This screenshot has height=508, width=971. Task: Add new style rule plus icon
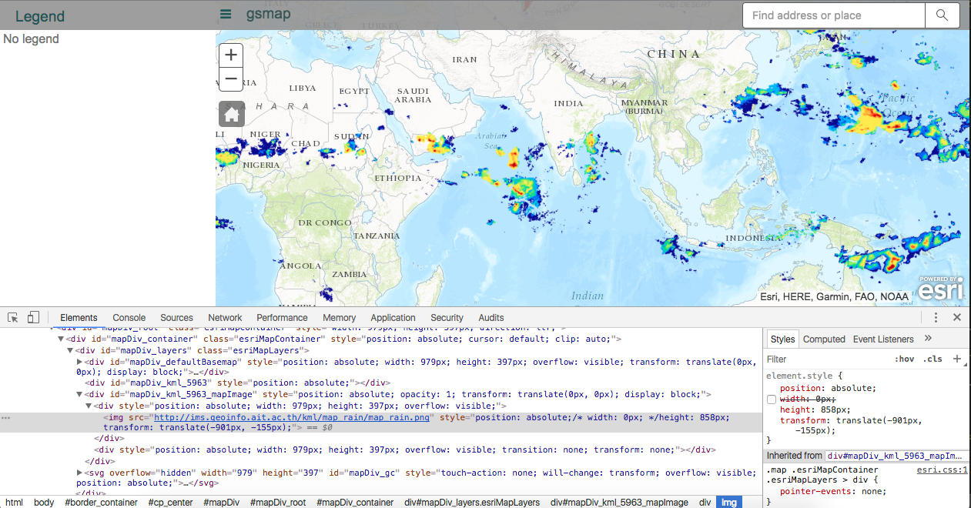957,359
